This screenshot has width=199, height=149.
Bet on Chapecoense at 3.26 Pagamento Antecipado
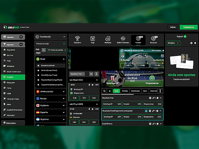(152, 117)
